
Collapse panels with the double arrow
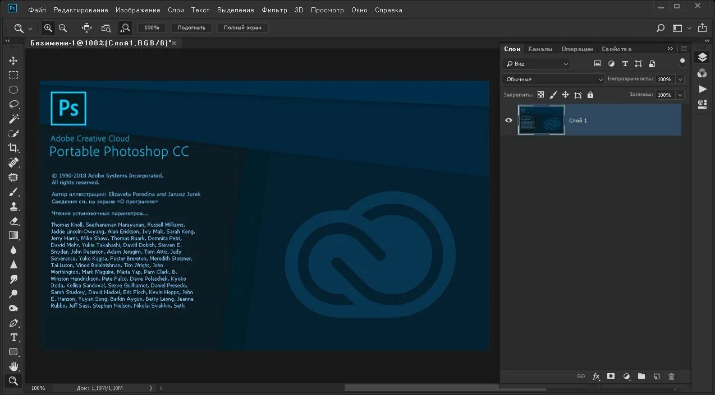(670, 49)
